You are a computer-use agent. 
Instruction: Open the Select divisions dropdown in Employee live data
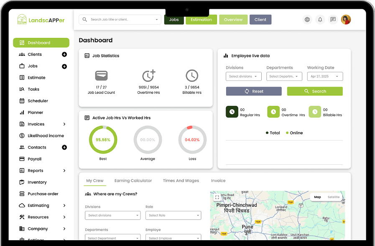coord(244,77)
